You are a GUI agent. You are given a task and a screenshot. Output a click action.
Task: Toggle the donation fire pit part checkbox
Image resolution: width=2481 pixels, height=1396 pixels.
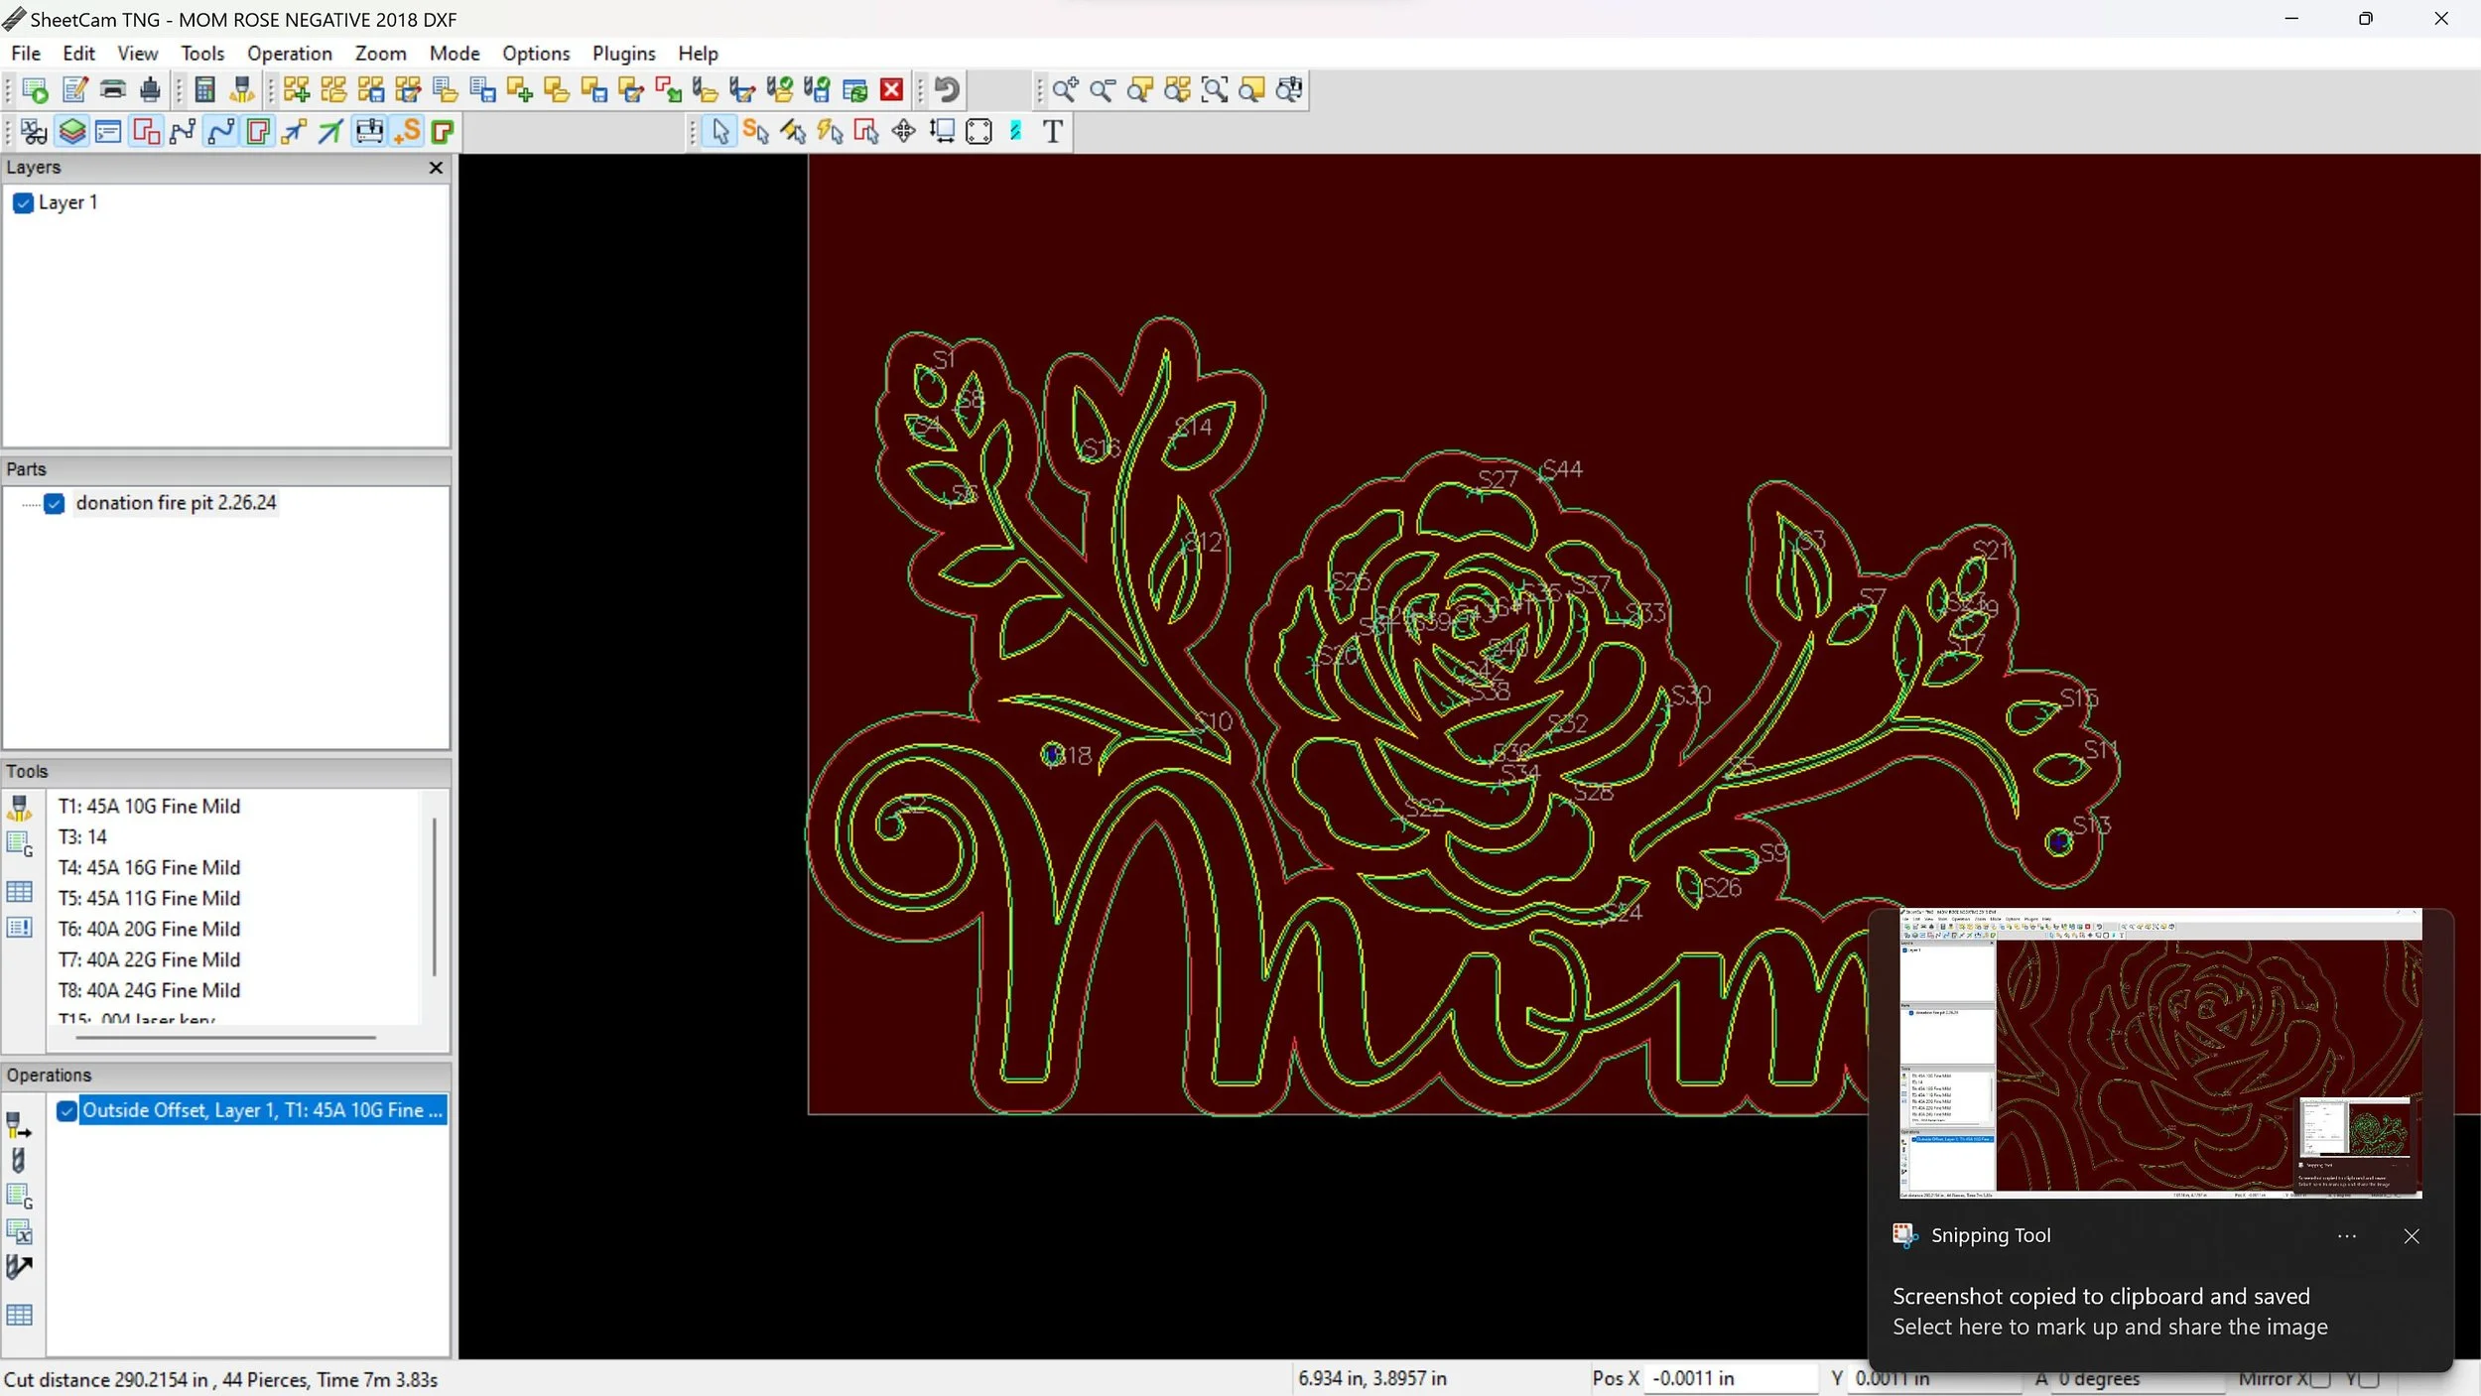[55, 504]
